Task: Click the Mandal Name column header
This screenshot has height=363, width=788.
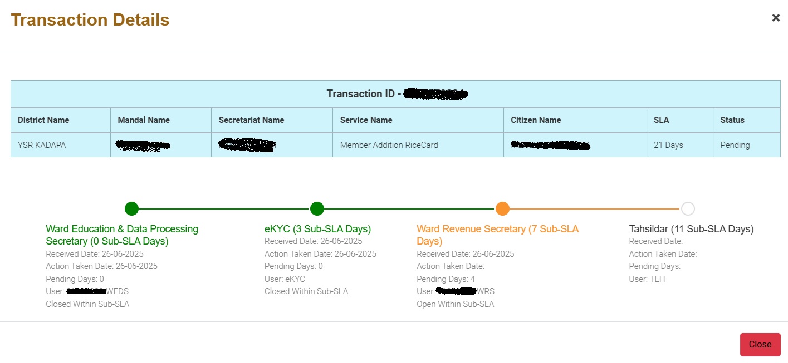Action: tap(144, 120)
